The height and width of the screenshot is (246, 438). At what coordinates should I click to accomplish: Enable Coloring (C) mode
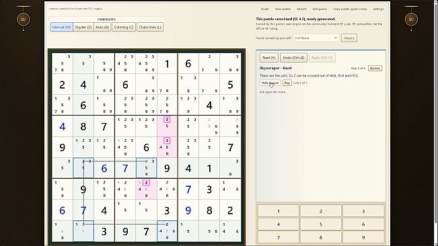(x=124, y=27)
